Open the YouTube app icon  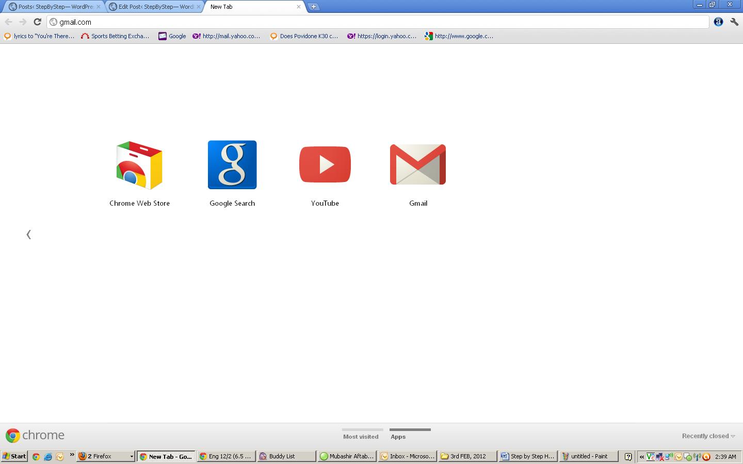pos(325,164)
